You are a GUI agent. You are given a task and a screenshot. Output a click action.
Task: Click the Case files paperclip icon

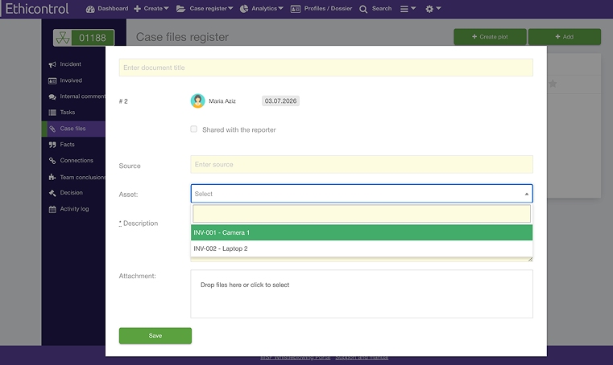tap(52, 129)
